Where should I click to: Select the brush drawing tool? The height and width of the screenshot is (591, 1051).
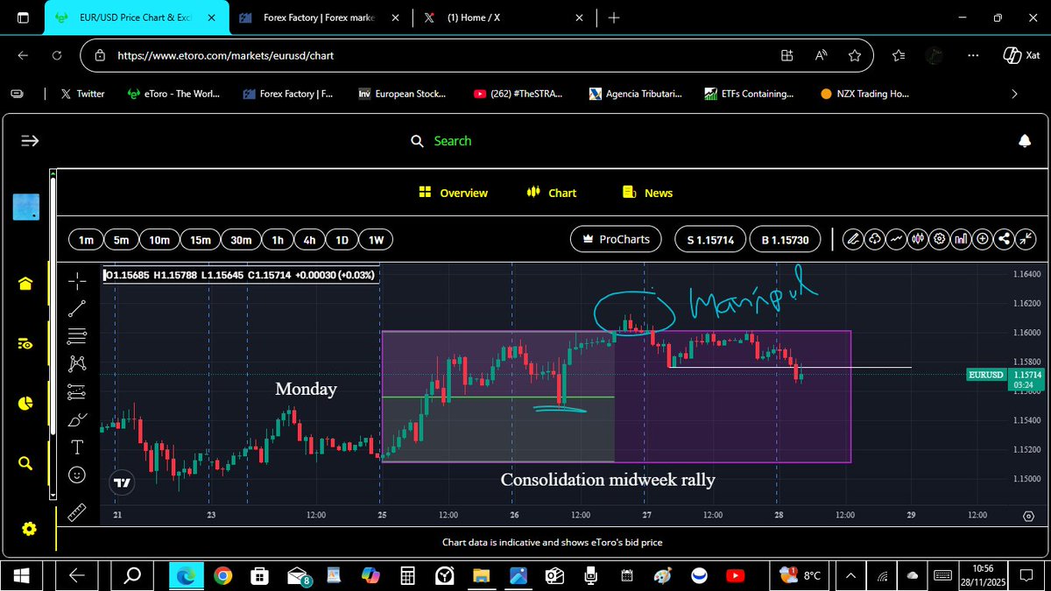click(x=78, y=419)
